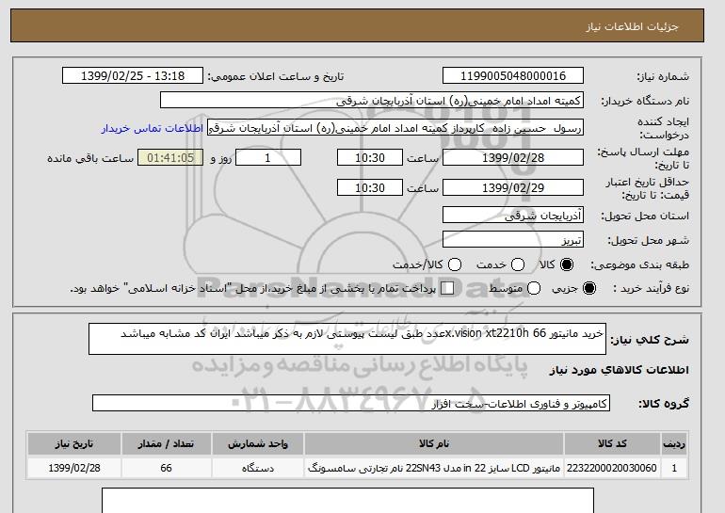Click the quantity cell showing 66
Image resolution: width=725 pixels, height=513 pixels.
[x=166, y=468]
